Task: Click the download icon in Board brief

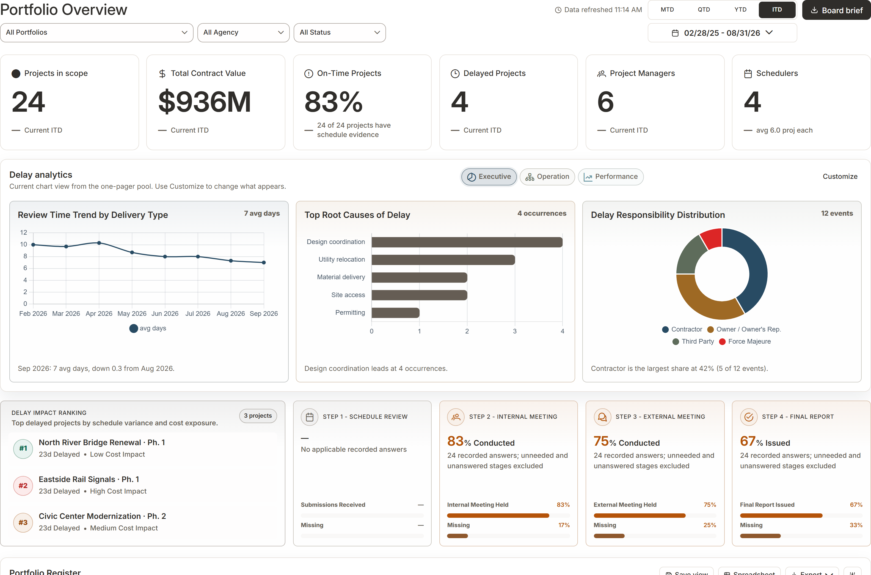Action: 814,10
